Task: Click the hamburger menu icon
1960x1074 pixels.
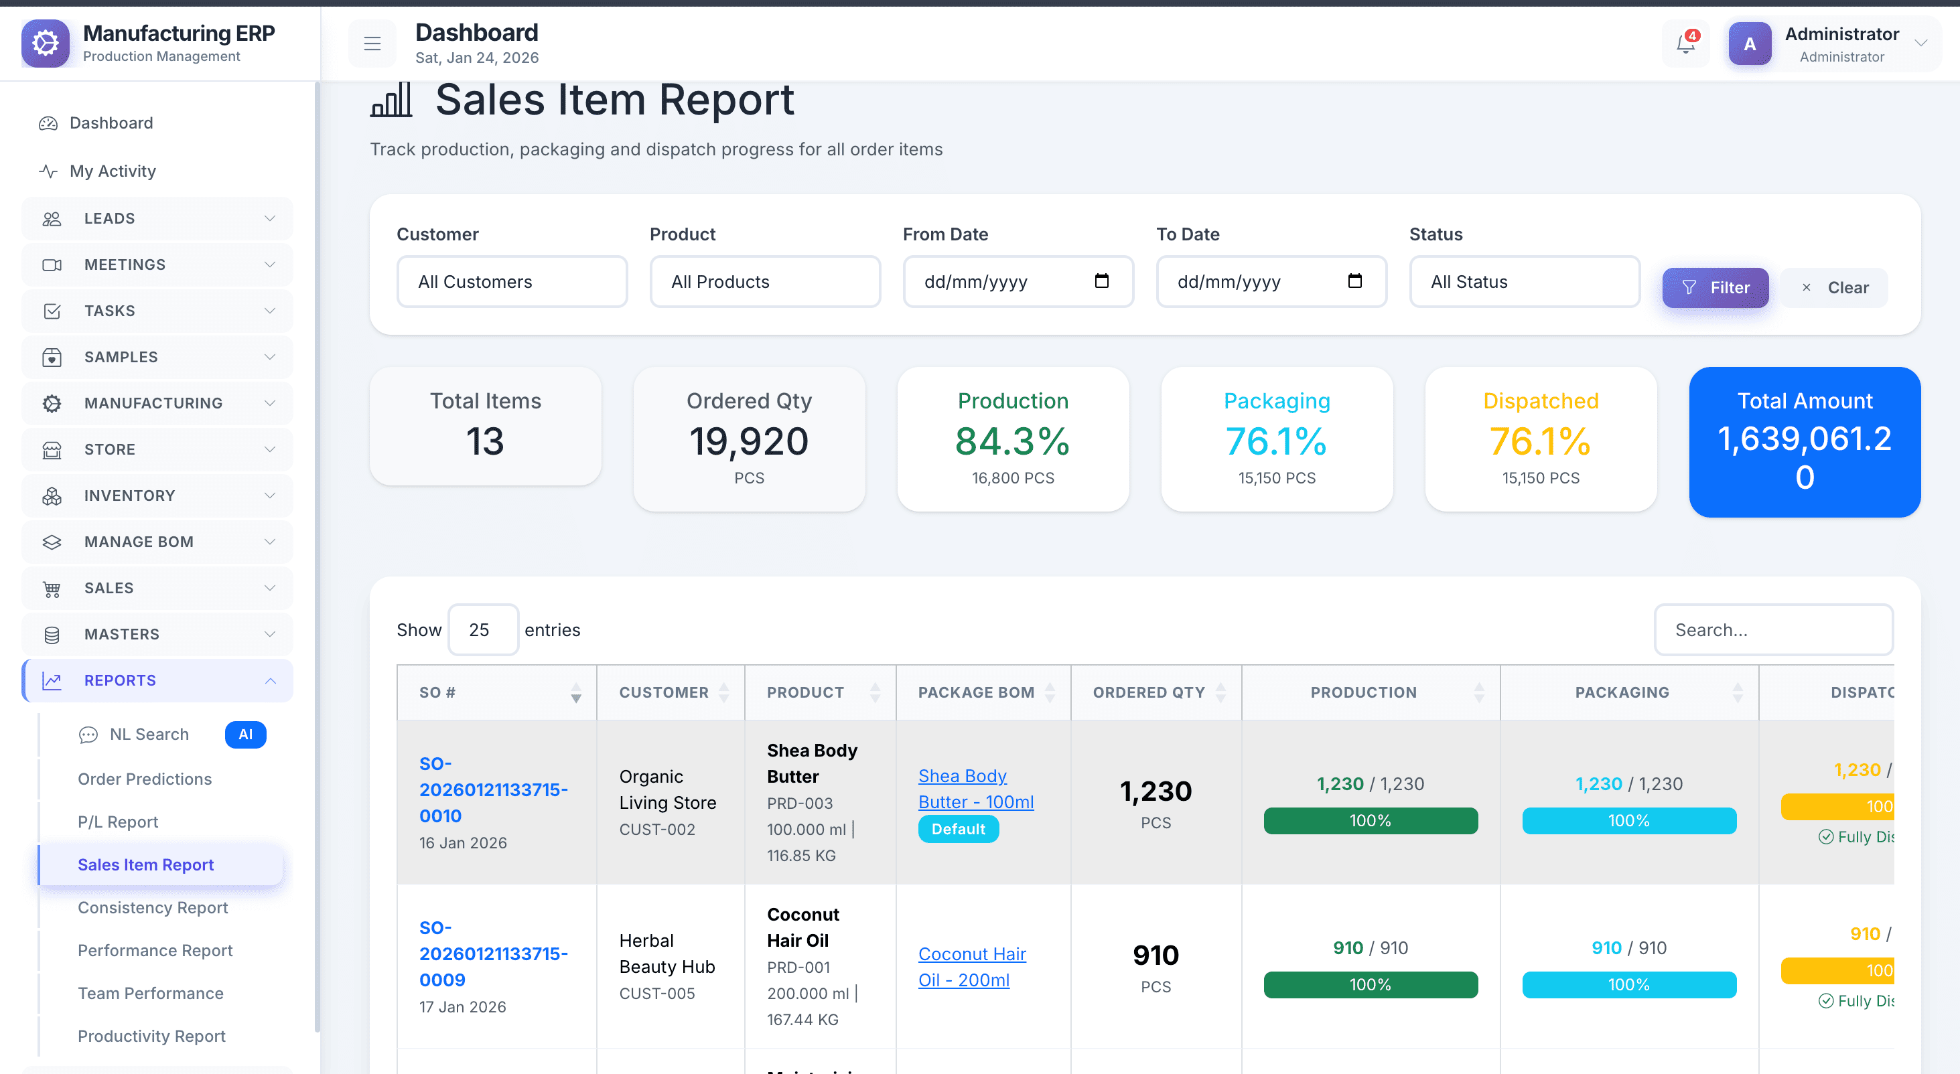Action: pos(372,44)
